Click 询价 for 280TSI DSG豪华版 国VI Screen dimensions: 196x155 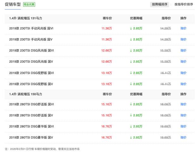[183, 127]
